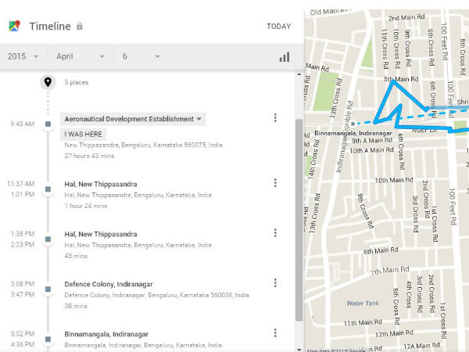
Task: Click the timeline list vertical scrollbar
Action: pos(298,219)
